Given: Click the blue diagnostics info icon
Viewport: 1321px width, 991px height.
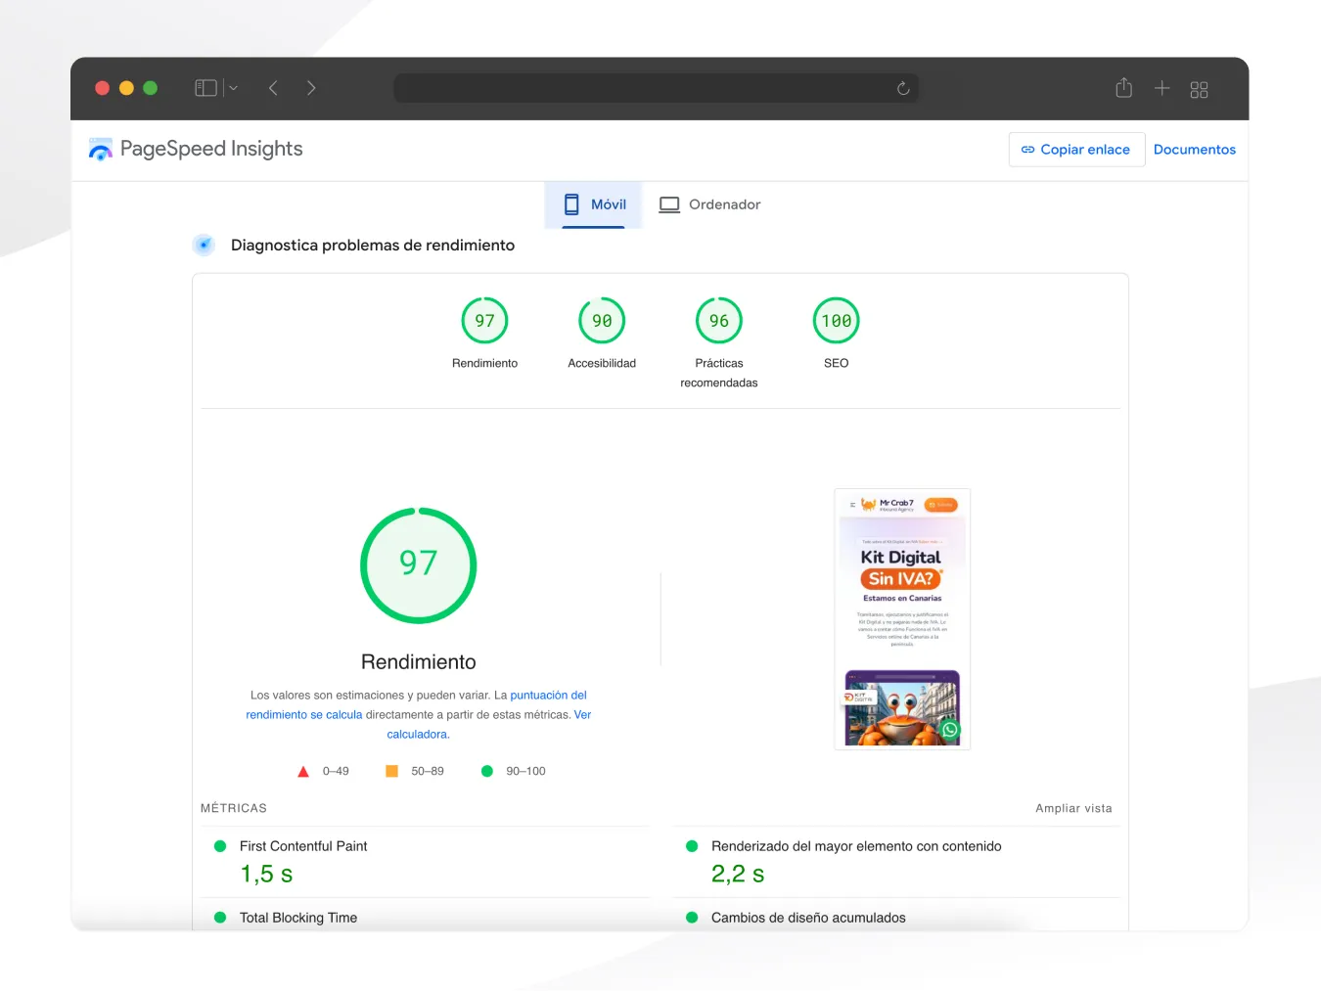Looking at the screenshot, I should click(x=204, y=245).
